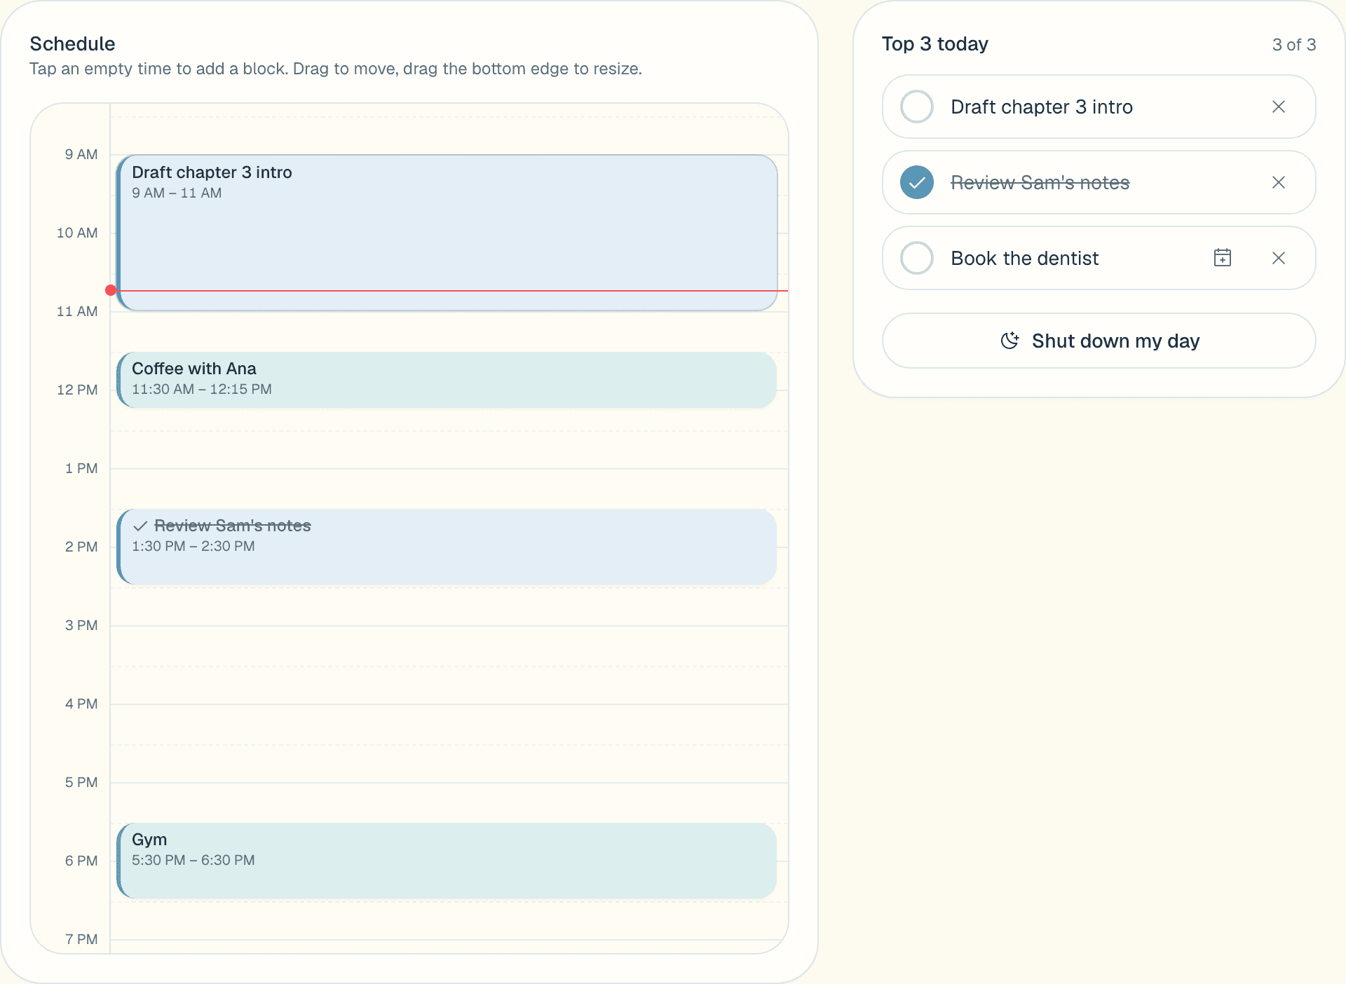Remove Review Sam's notes from Top 3
The image size is (1346, 984).
1279,182
